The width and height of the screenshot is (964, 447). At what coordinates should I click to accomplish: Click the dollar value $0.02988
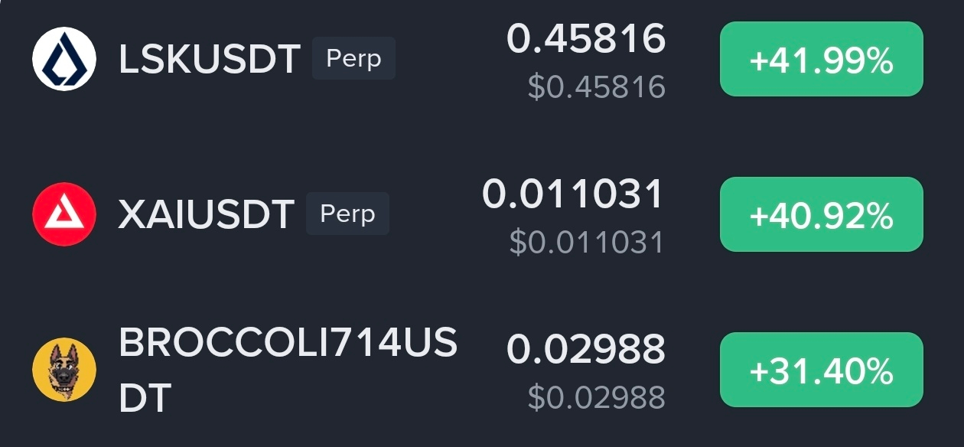(597, 398)
